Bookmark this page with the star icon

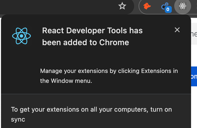(122, 6)
